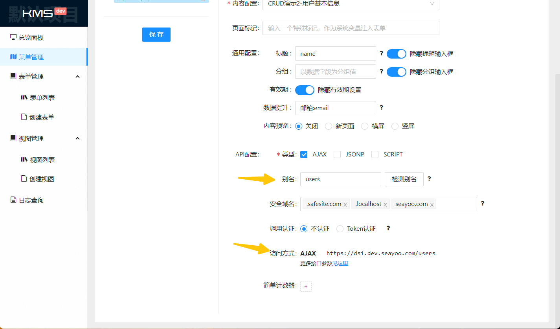560x329 pixels.
Task: Click the help icon beside 安全域名 field
Action: point(483,204)
